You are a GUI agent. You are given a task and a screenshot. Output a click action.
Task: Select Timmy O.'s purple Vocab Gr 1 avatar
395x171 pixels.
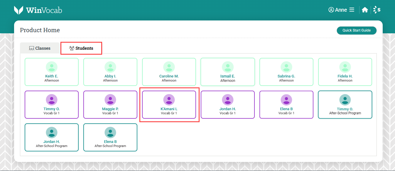pyautogui.click(x=52, y=100)
